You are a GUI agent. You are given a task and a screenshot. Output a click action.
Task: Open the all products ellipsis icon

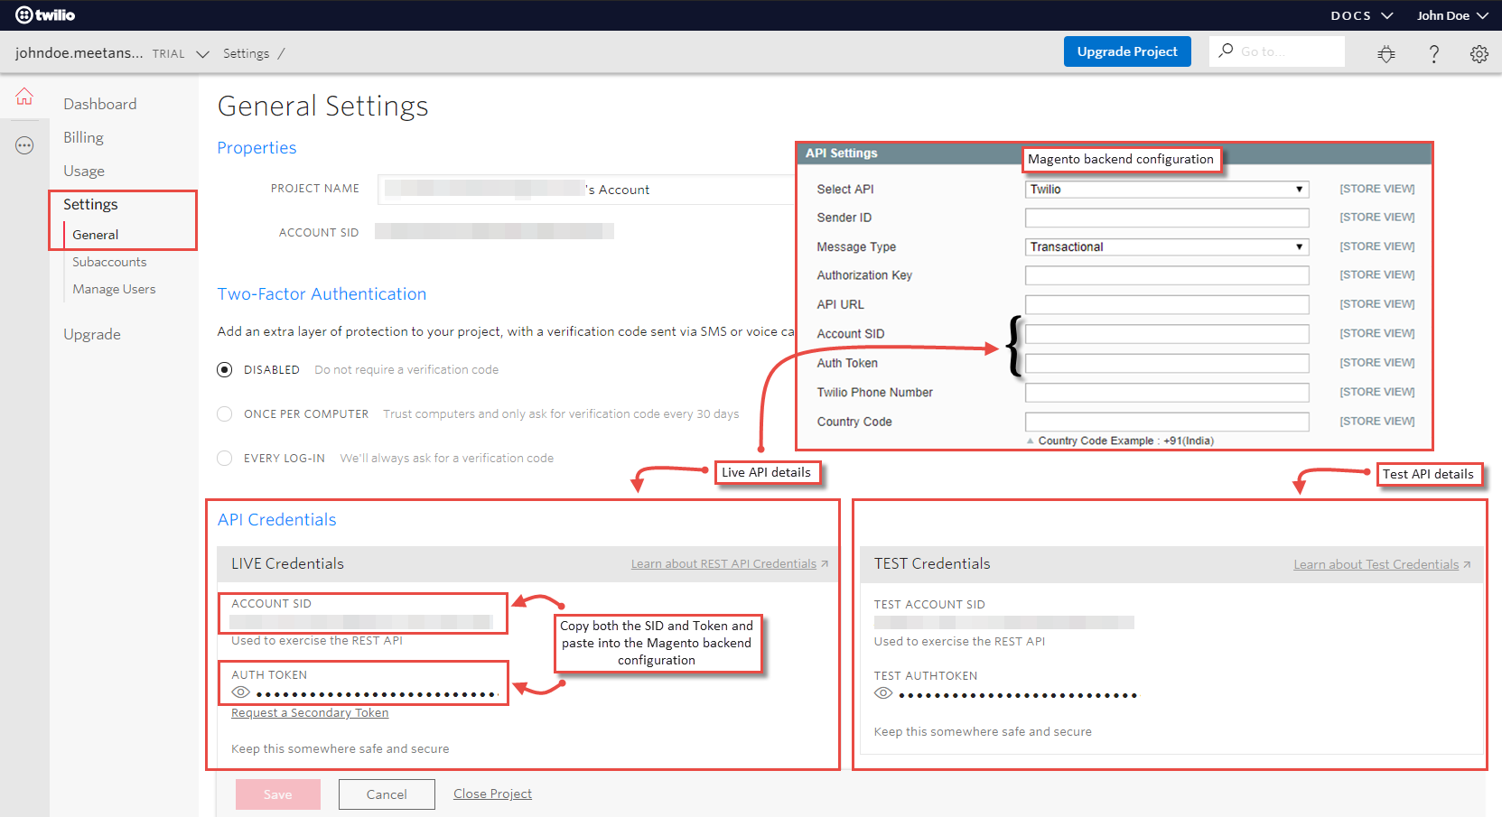click(x=24, y=145)
